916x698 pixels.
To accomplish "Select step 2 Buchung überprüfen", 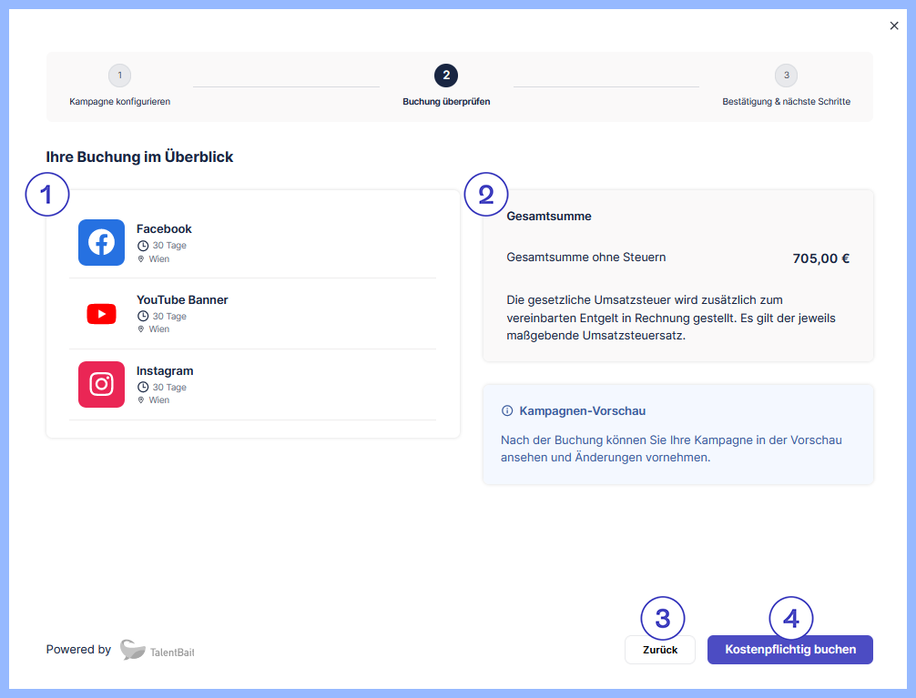I will (446, 76).
